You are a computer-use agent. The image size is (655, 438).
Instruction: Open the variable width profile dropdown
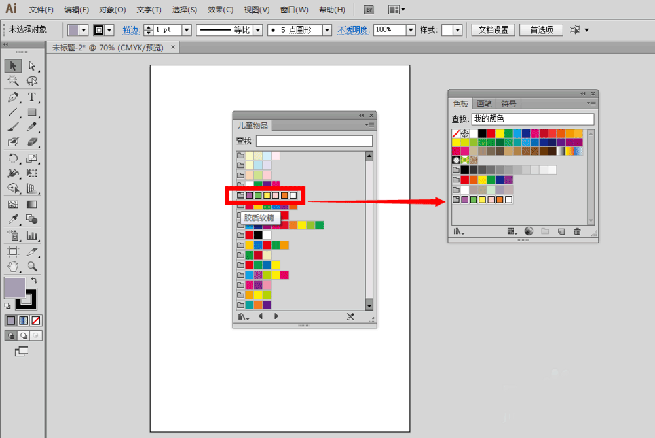click(x=257, y=30)
